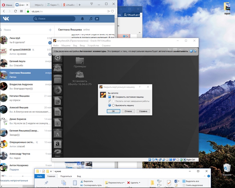
Task: Open the Машина menu in VirtualBox
Action: tap(66, 46)
